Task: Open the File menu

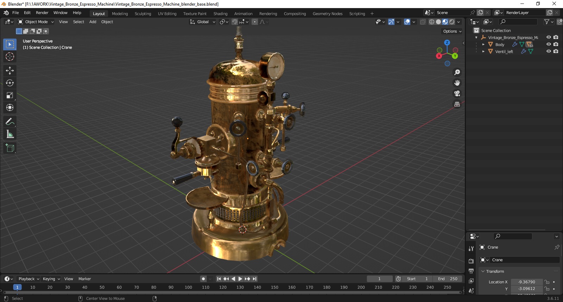Action: [15, 13]
